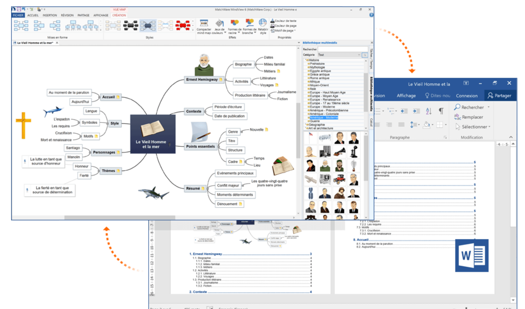Click the Word sort A-Z icon
Screen dimensions: 525x309
pos(429,111)
